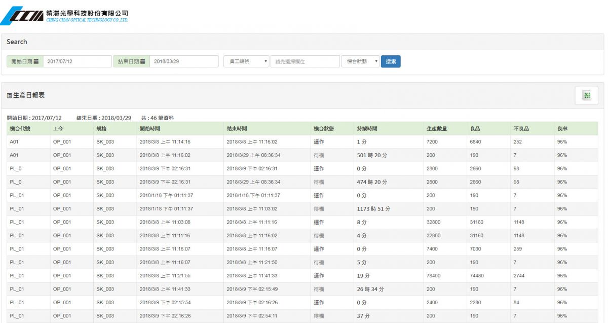Screen dimensions: 608x323
Task: Click start date field showing 2017/07/12
Action: click(78, 61)
